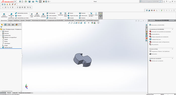Click the Nervio rib tool
The height and width of the screenshot is (95, 176).
point(70,13)
